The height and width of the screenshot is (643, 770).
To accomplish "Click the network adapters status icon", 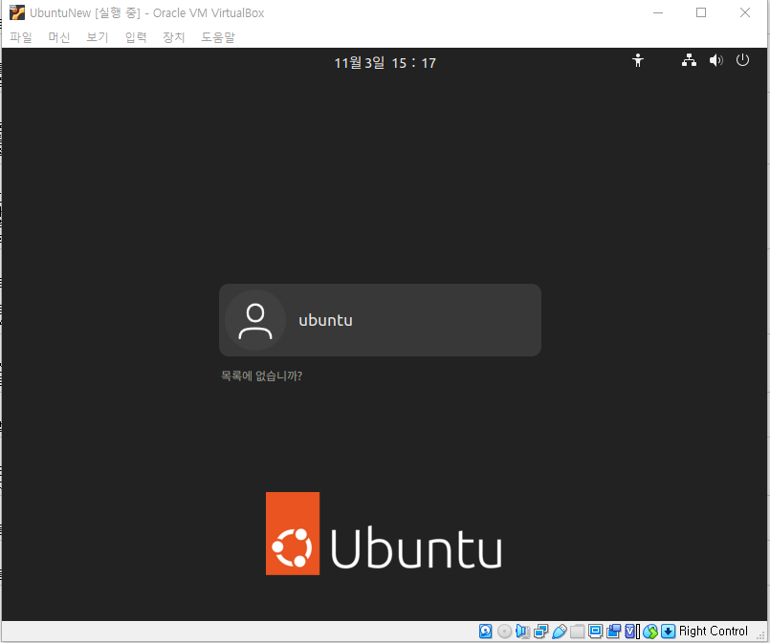I will click(x=540, y=631).
